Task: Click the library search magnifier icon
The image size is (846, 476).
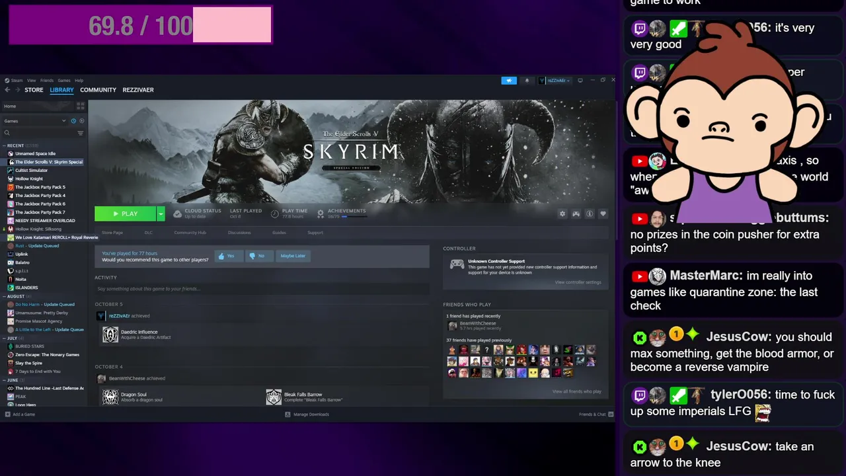Action: [x=7, y=133]
